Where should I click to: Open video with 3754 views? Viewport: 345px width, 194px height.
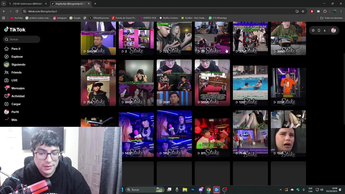coord(250,38)
